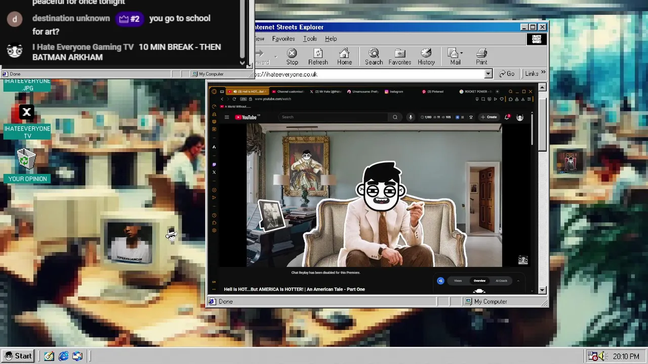Click the Refresh toolbar button
Screen dimensions: 648x364
tap(318, 57)
